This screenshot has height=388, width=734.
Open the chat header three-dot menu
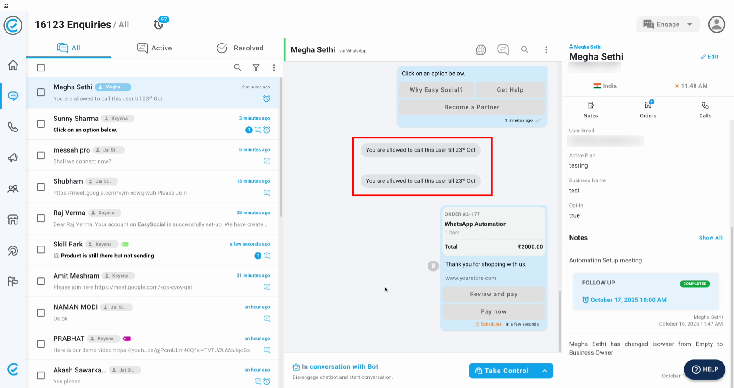tap(546, 49)
